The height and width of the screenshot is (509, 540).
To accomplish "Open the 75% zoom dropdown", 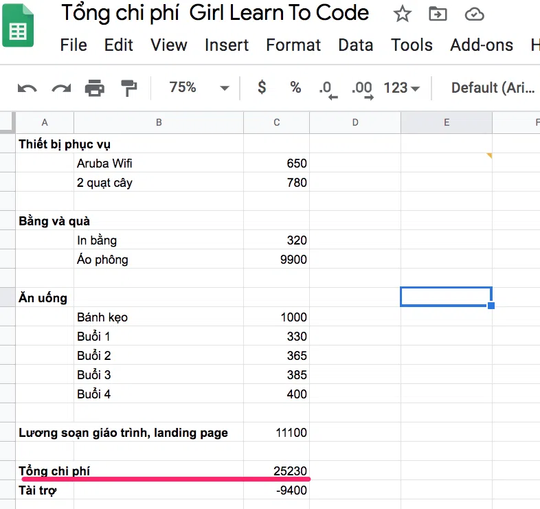I will point(199,87).
